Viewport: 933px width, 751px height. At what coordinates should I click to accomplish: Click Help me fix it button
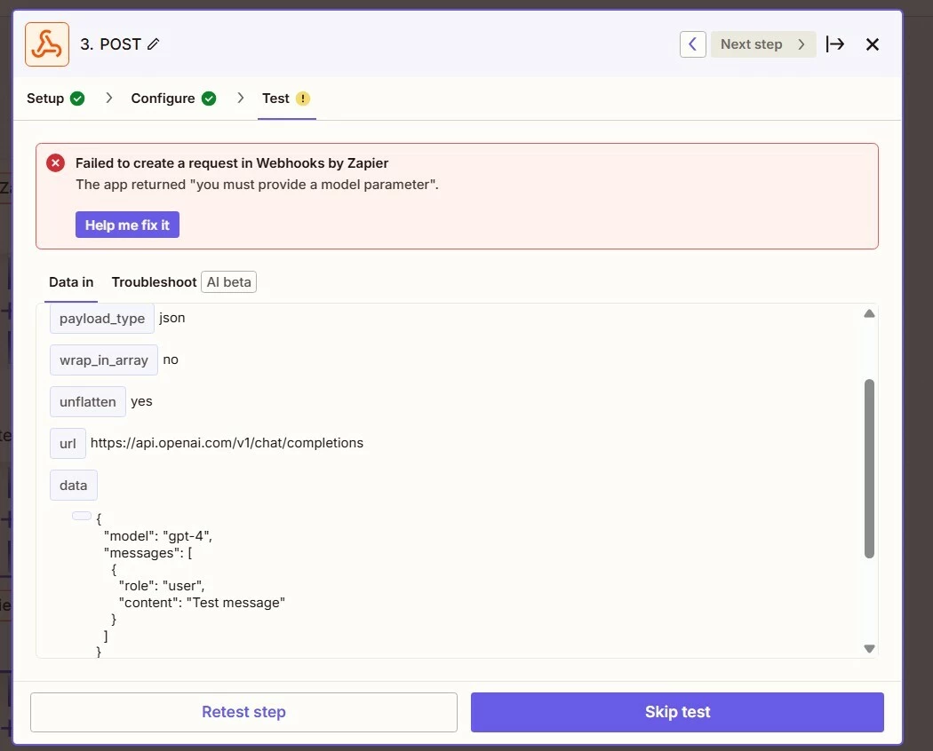point(127,225)
